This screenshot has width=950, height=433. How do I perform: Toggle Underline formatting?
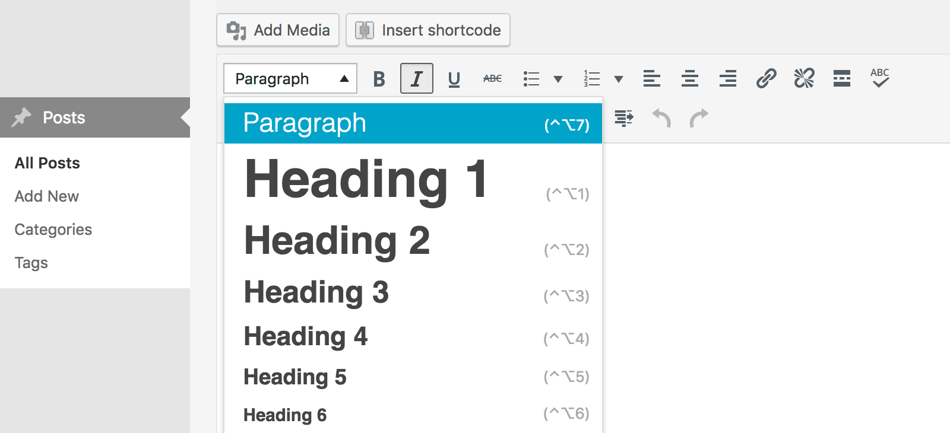point(454,78)
